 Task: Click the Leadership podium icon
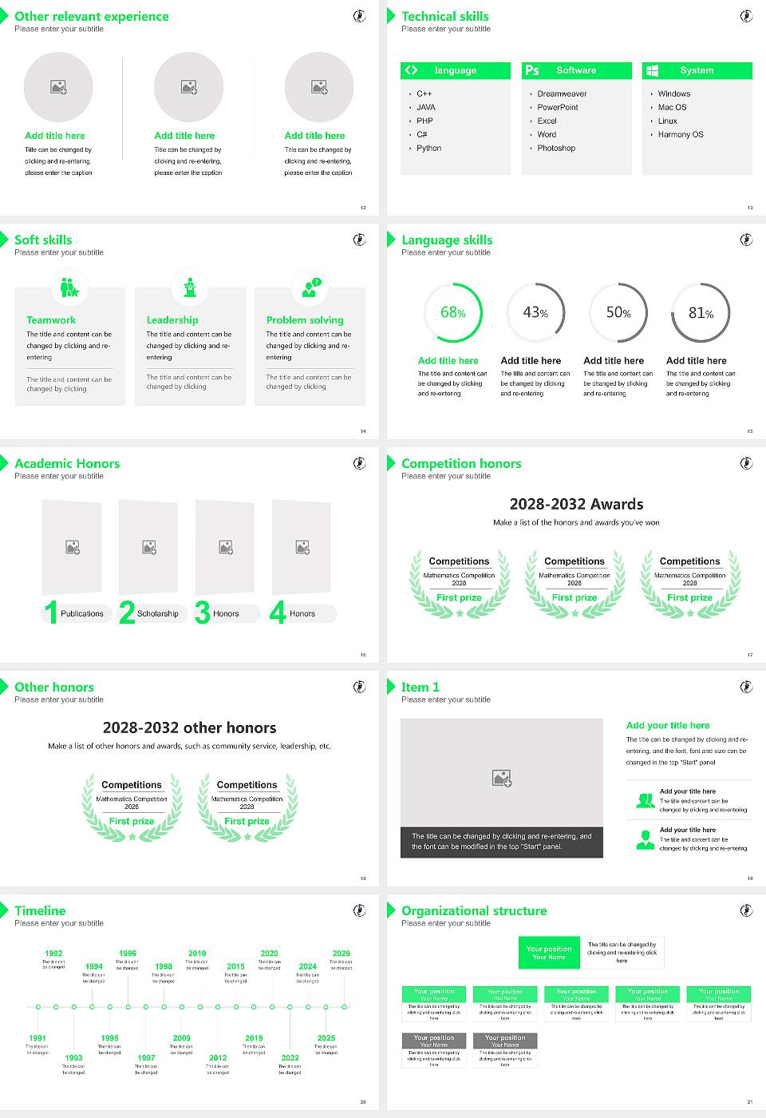click(190, 287)
